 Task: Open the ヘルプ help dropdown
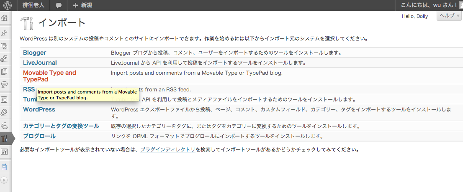click(450, 16)
